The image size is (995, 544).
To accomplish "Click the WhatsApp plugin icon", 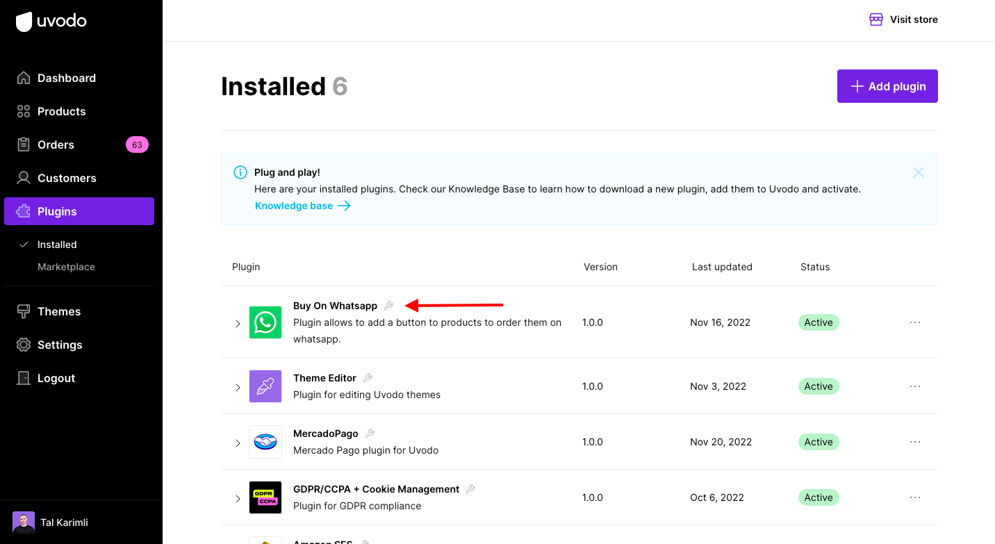I will point(265,322).
